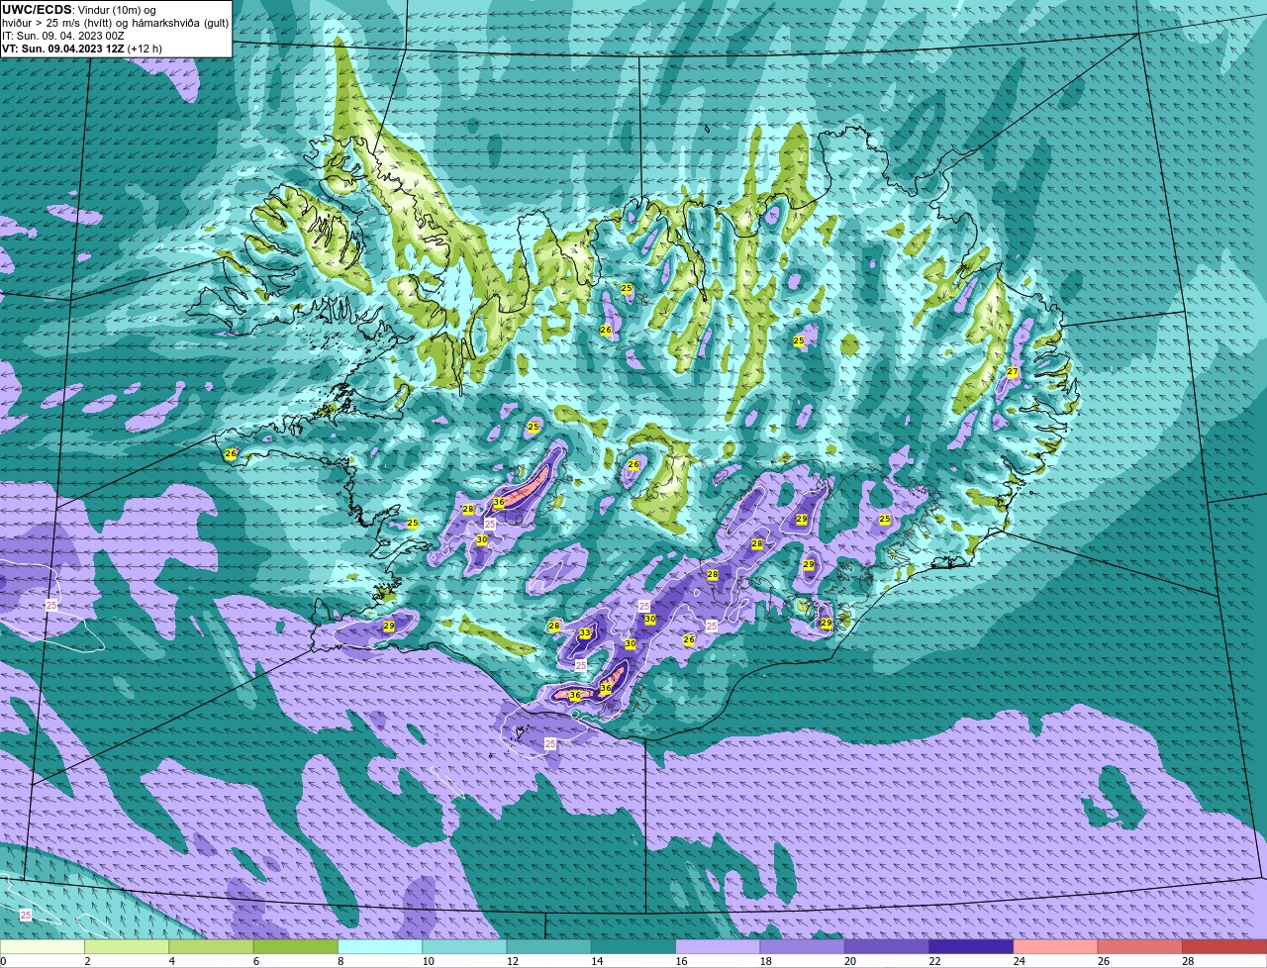Select the dark teal swatch between 14 and 16
The height and width of the screenshot is (968, 1267).
(633, 946)
